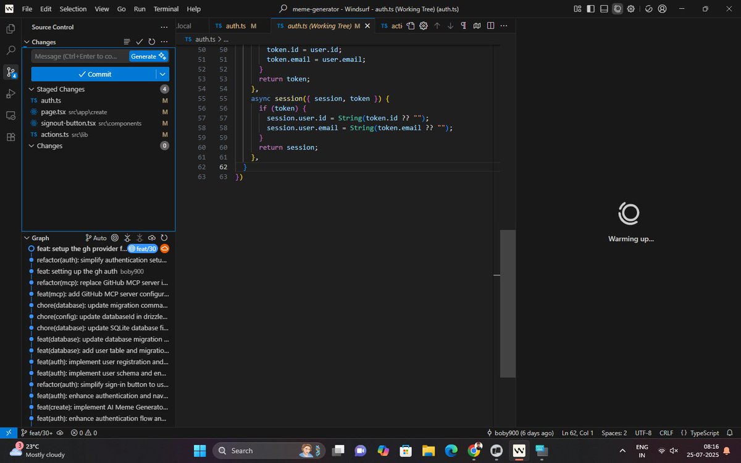741x463 pixels.
Task: Click the editor vertical scrollbar thumb
Action: (x=508, y=303)
